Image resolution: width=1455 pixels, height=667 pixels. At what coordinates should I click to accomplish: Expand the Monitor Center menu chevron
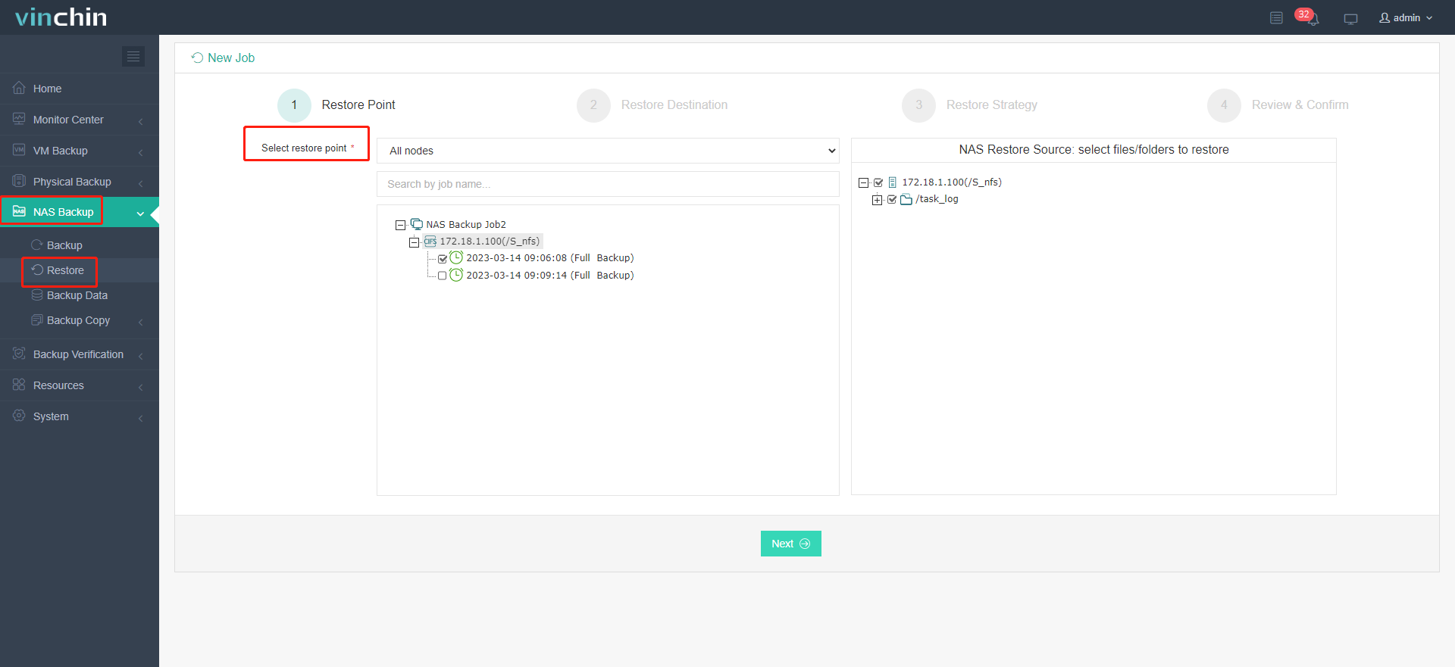tap(141, 121)
